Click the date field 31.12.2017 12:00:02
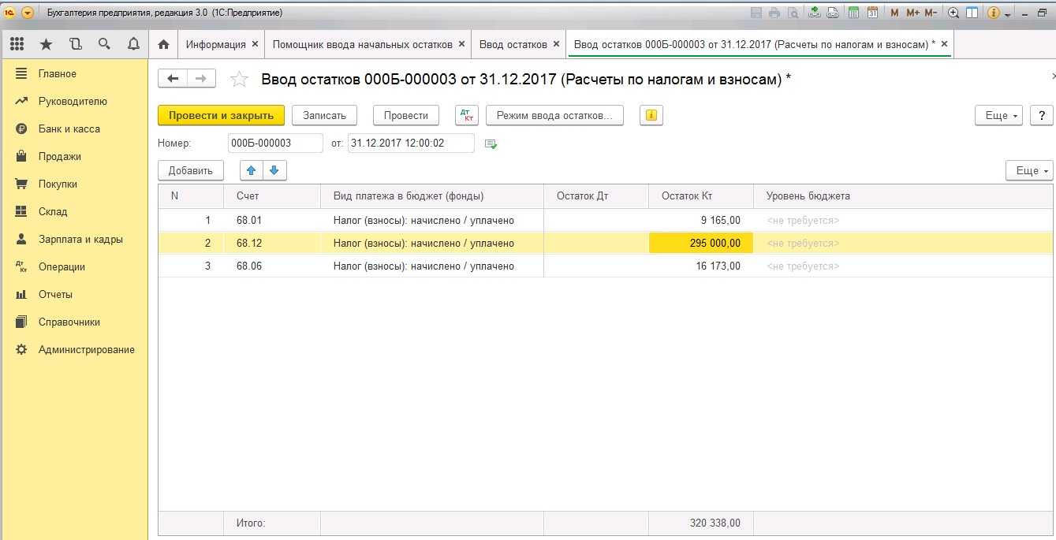1056x540 pixels. [411, 143]
